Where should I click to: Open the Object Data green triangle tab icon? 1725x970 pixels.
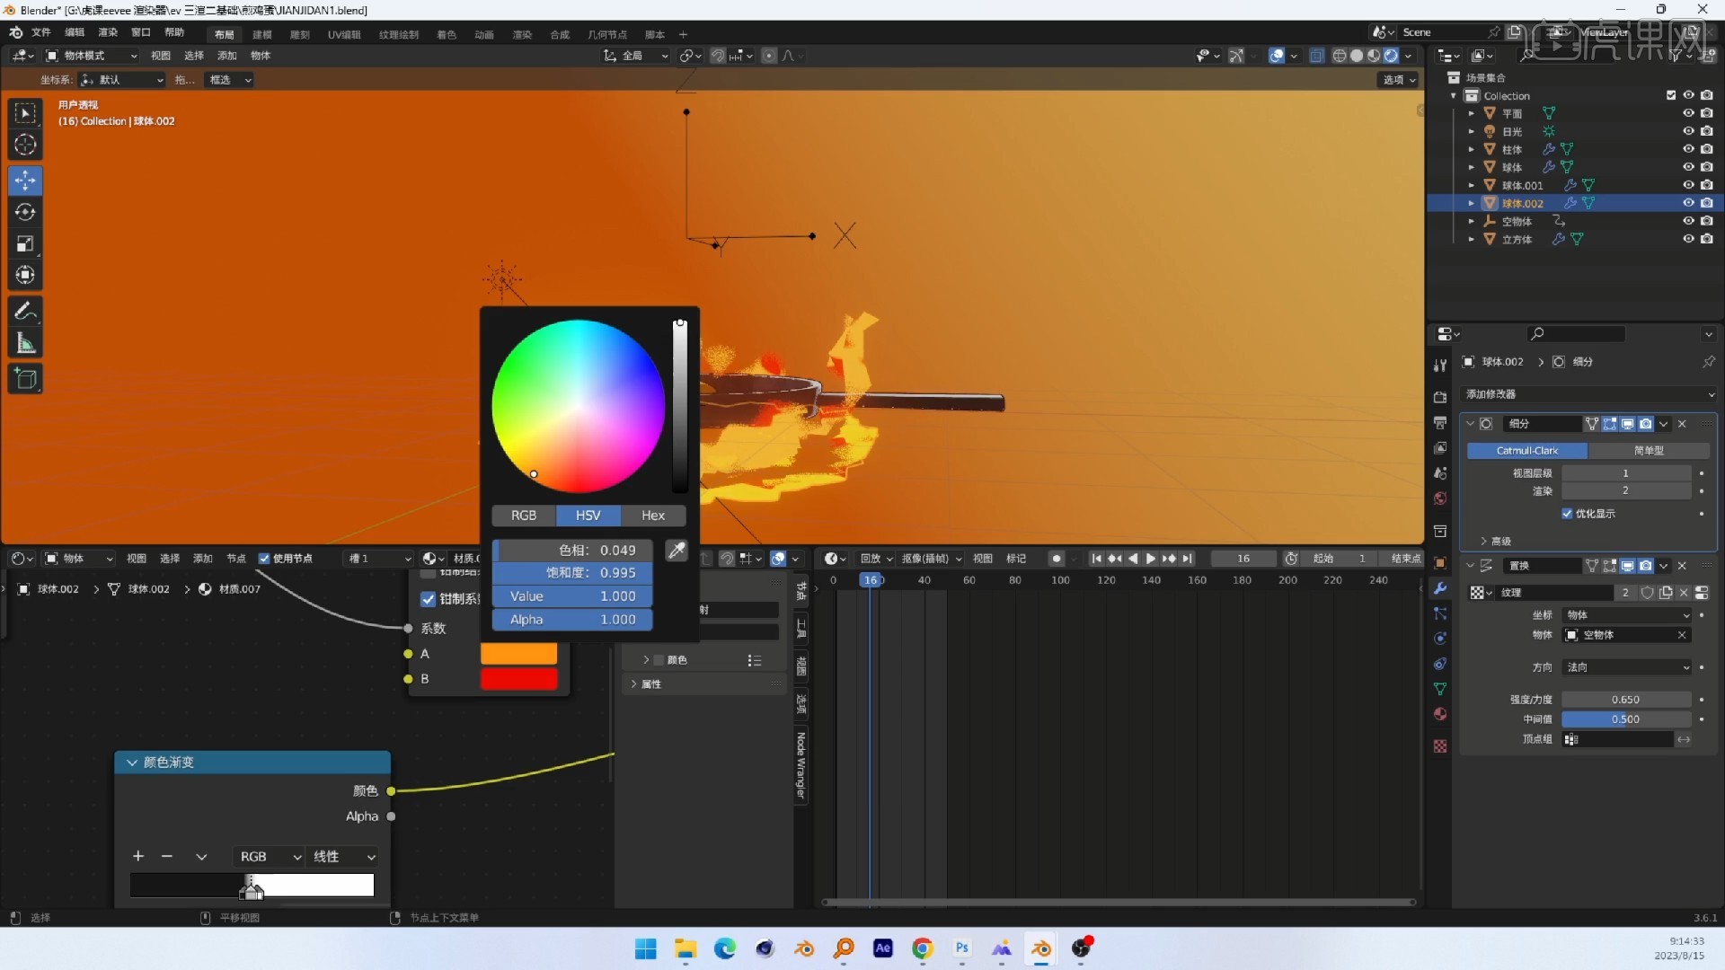[1440, 689]
